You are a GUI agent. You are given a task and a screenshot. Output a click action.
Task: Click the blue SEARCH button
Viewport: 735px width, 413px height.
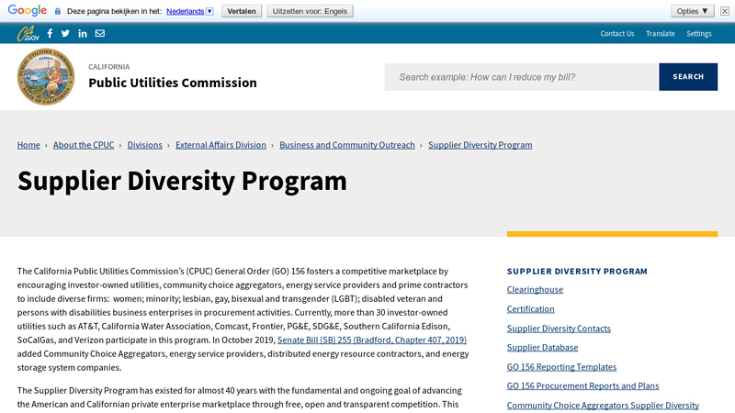pyautogui.click(x=688, y=77)
